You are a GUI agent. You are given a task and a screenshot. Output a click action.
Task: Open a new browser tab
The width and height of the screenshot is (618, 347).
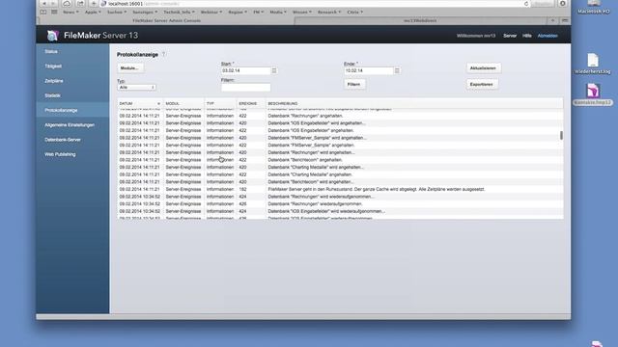tap(552, 20)
